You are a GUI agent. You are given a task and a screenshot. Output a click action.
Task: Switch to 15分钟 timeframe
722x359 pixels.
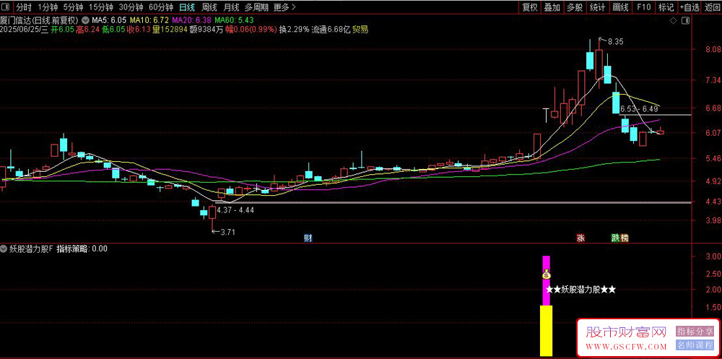(x=101, y=7)
